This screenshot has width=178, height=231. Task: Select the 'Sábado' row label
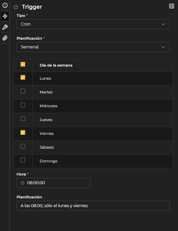pyautogui.click(x=47, y=147)
